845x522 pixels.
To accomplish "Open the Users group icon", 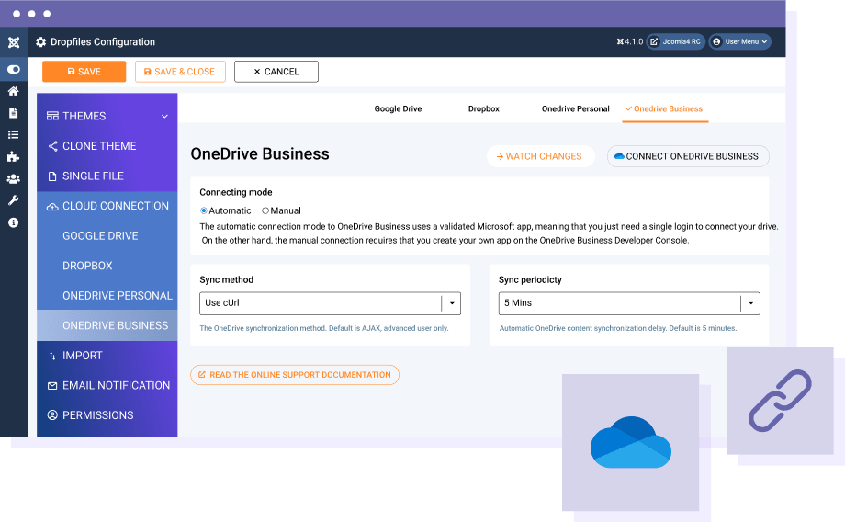I will [14, 179].
